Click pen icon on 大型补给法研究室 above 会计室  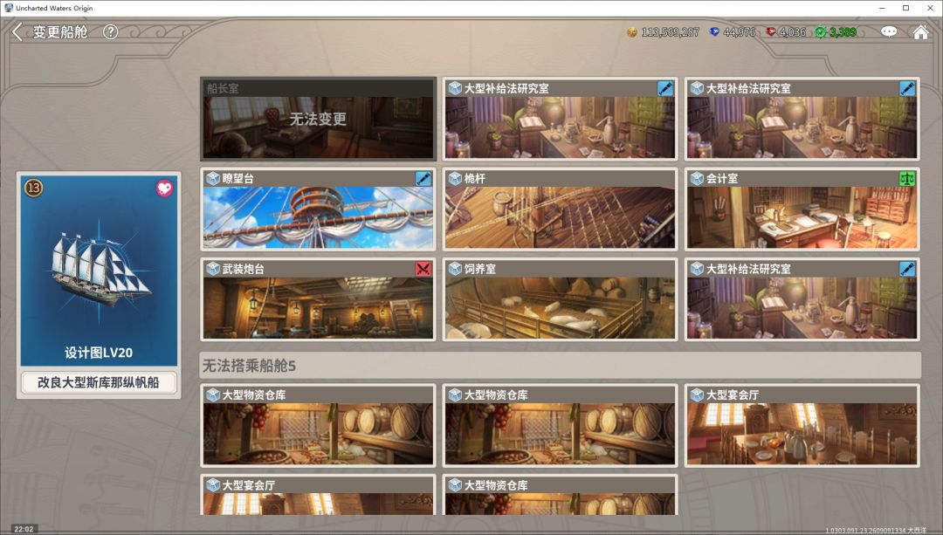[907, 88]
